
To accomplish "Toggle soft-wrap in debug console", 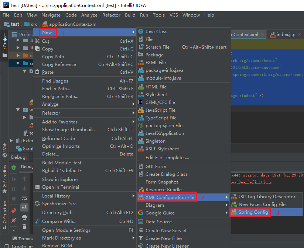I will pos(24,198).
